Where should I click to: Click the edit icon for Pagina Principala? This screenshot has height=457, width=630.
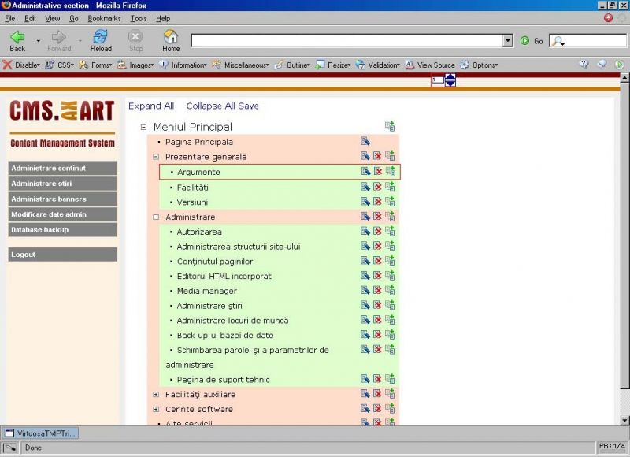[x=365, y=142]
